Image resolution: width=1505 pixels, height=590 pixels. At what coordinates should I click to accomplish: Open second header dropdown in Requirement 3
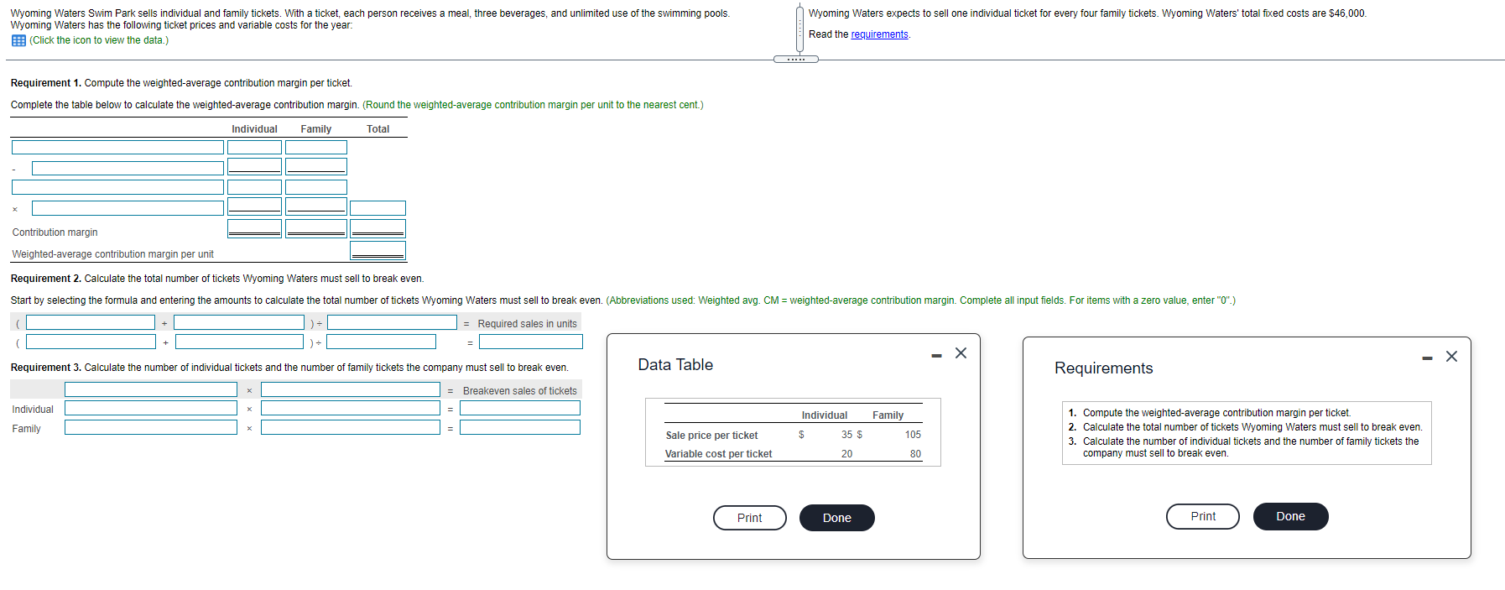[x=351, y=389]
